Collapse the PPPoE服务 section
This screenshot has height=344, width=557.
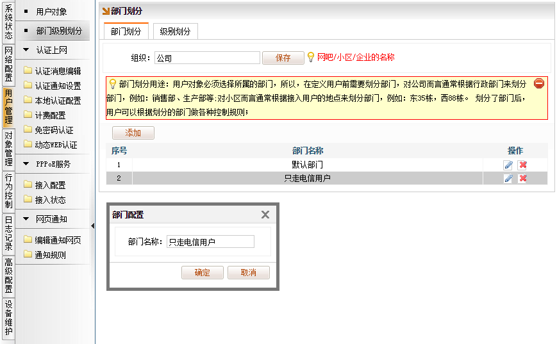[26, 164]
